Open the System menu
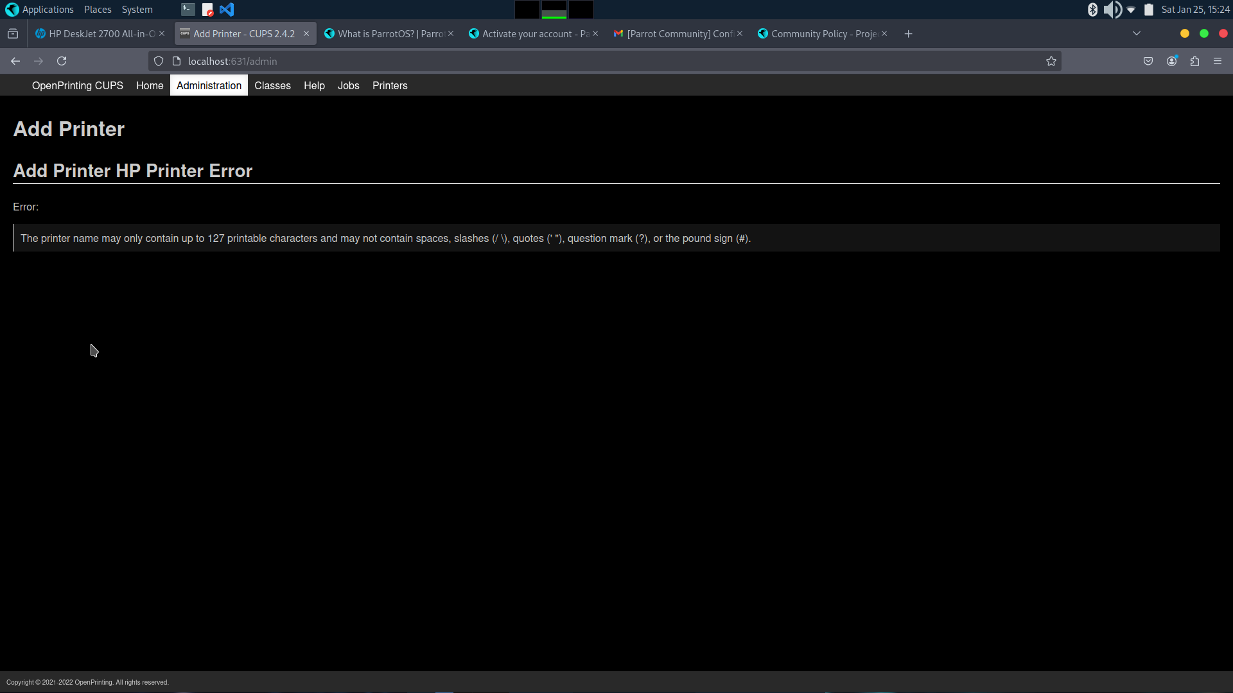This screenshot has width=1233, height=693. 137,10
